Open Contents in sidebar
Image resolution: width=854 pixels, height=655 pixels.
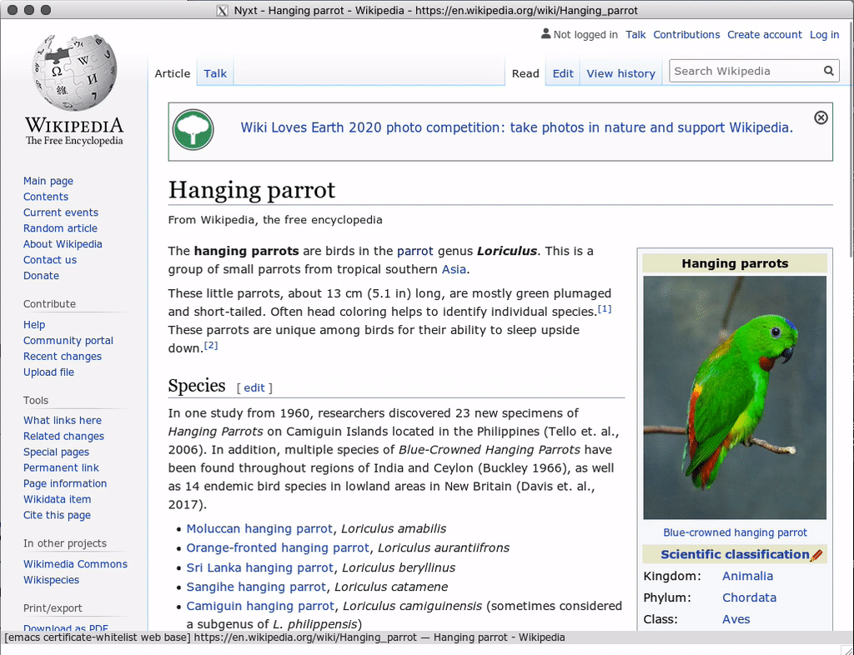click(x=46, y=197)
